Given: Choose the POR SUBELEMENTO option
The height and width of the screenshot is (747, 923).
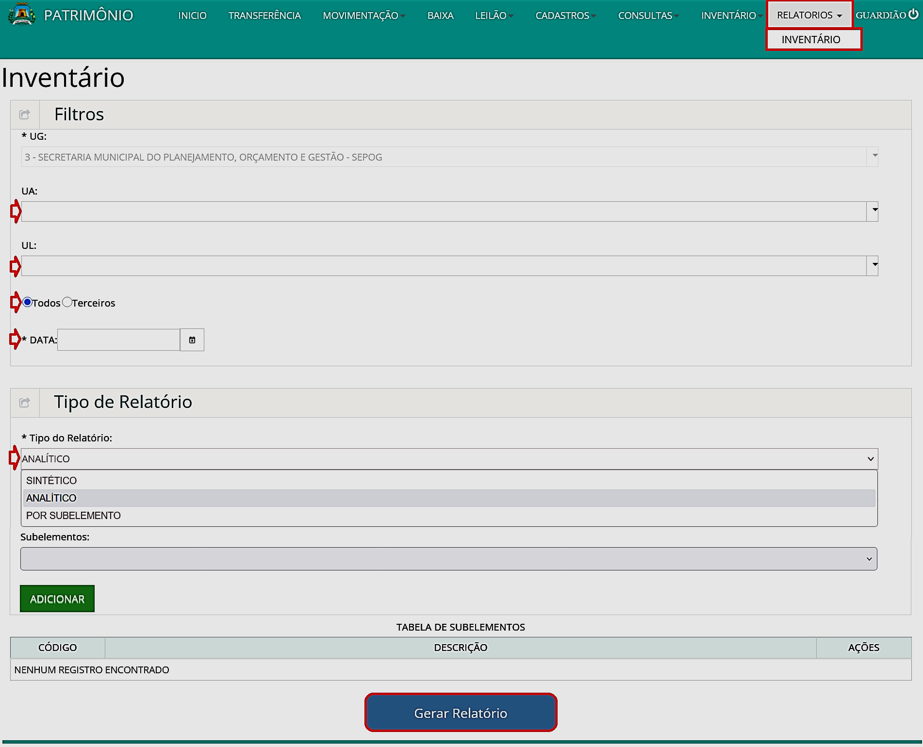Looking at the screenshot, I should pyautogui.click(x=449, y=516).
